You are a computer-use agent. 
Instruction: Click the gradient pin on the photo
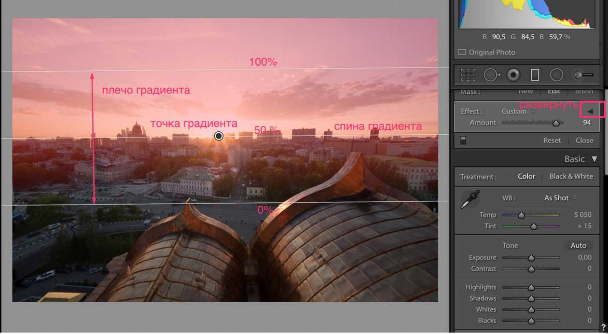coord(219,136)
